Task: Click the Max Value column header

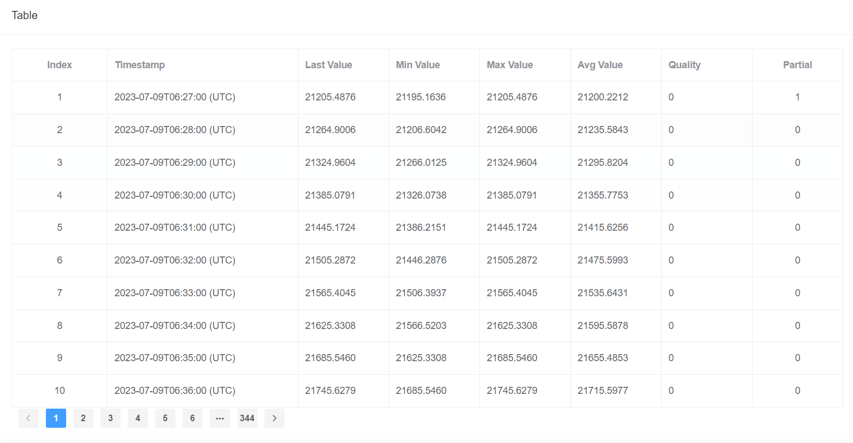Action: click(x=509, y=65)
